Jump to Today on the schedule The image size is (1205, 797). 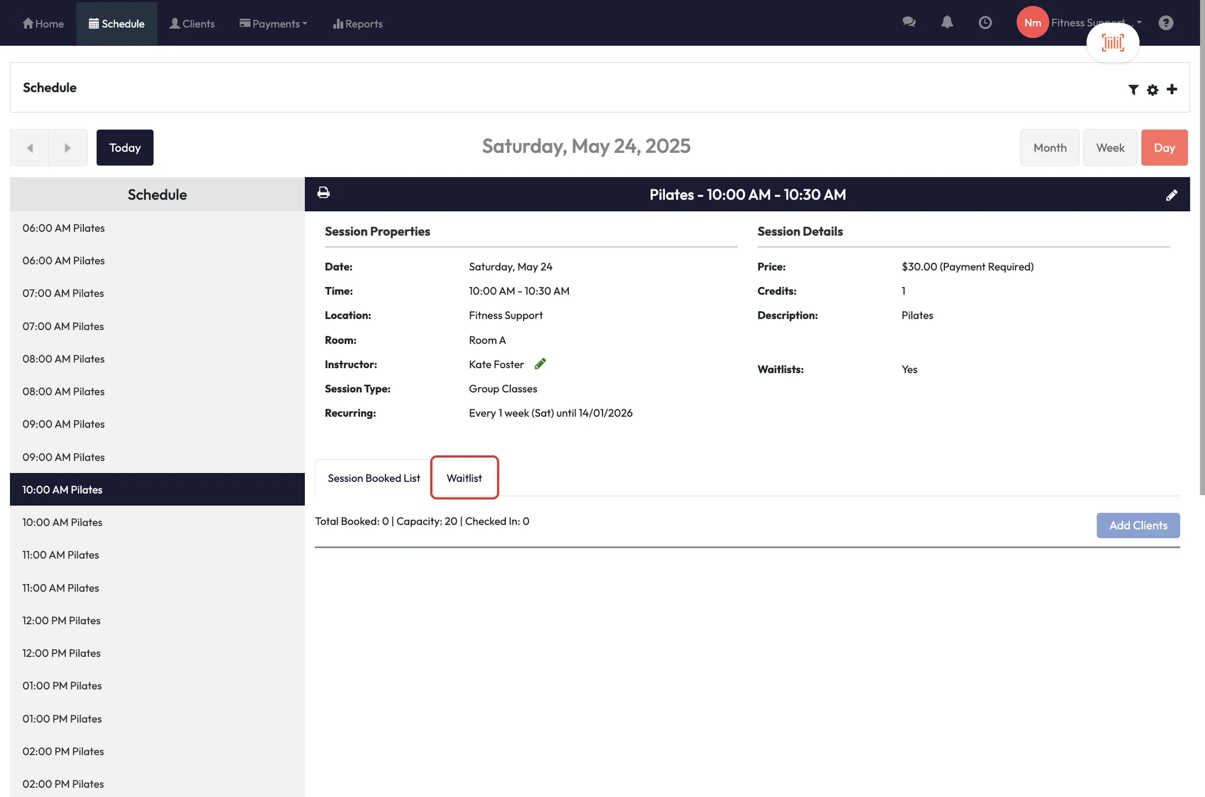point(125,148)
